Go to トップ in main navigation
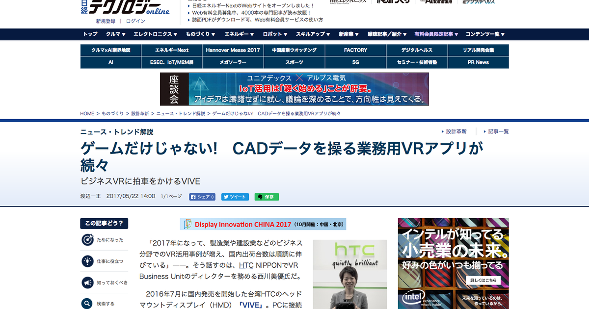 coord(90,34)
